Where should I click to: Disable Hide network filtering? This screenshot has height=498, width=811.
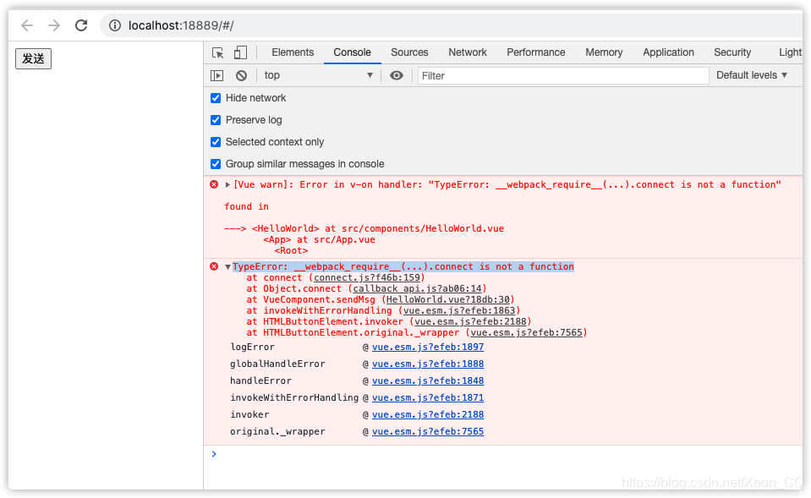click(216, 97)
